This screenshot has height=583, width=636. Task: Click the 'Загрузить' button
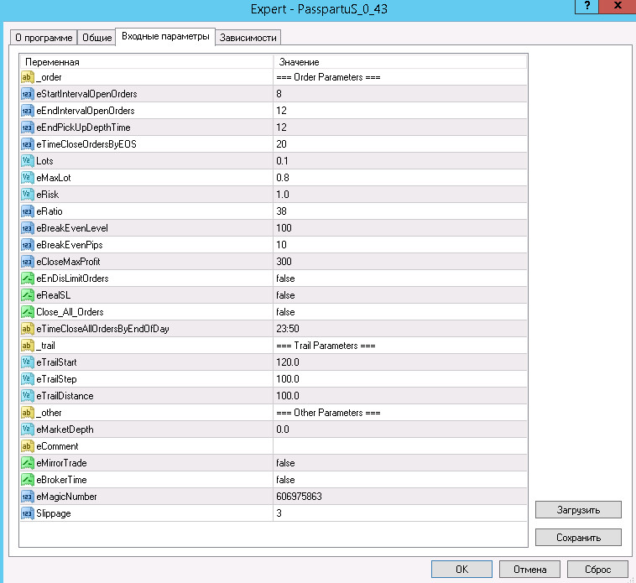click(578, 510)
